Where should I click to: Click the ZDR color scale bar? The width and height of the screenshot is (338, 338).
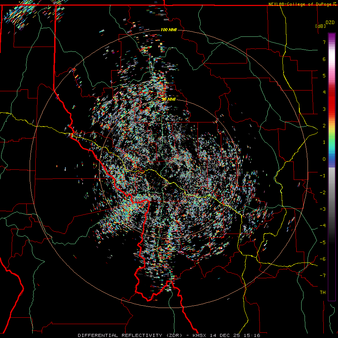tap(332, 167)
